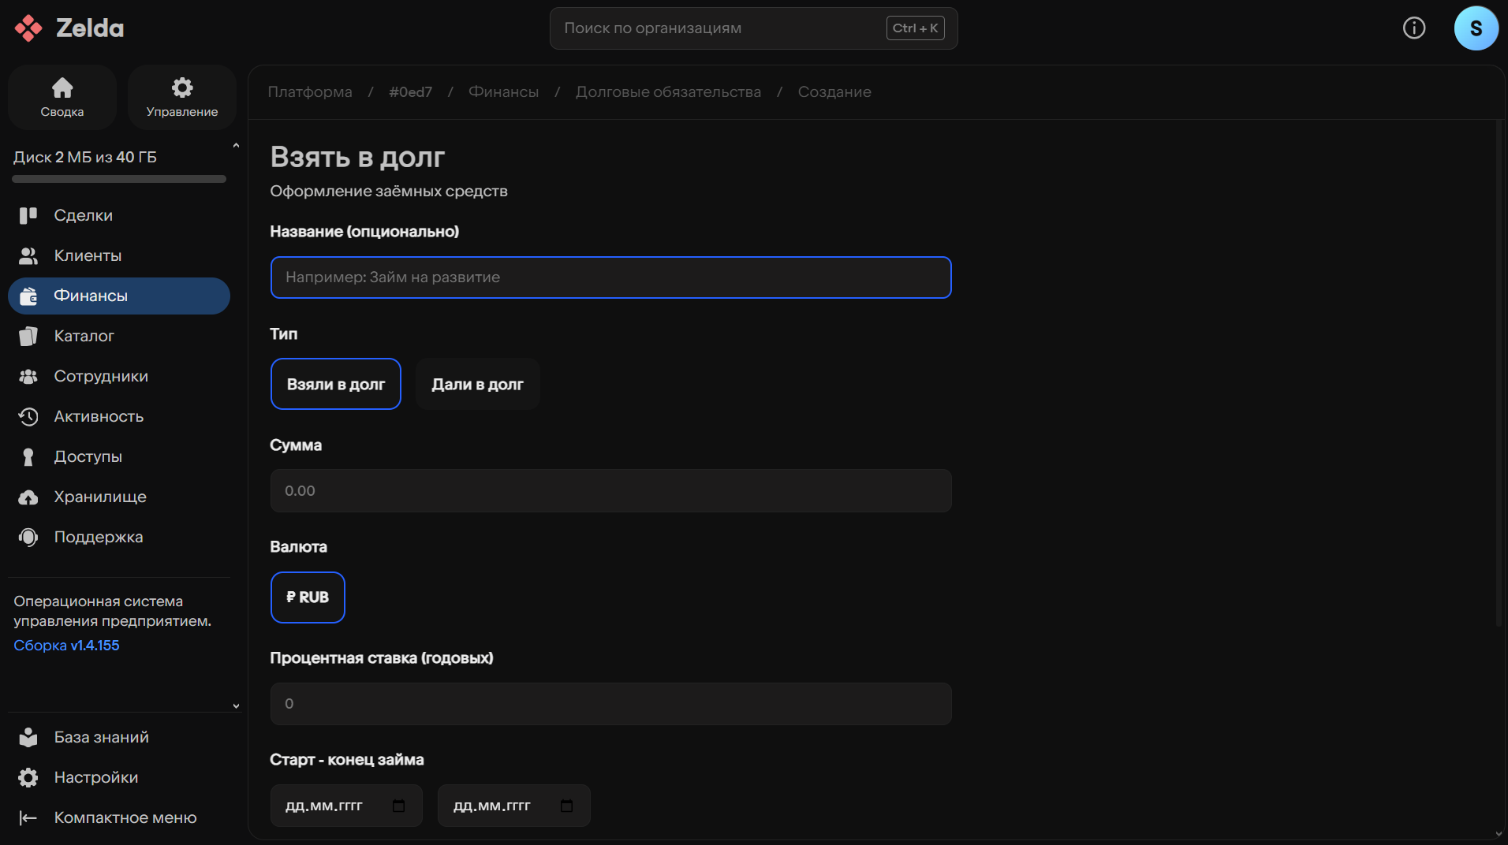Choose the ₽ RUB currency option

point(308,597)
